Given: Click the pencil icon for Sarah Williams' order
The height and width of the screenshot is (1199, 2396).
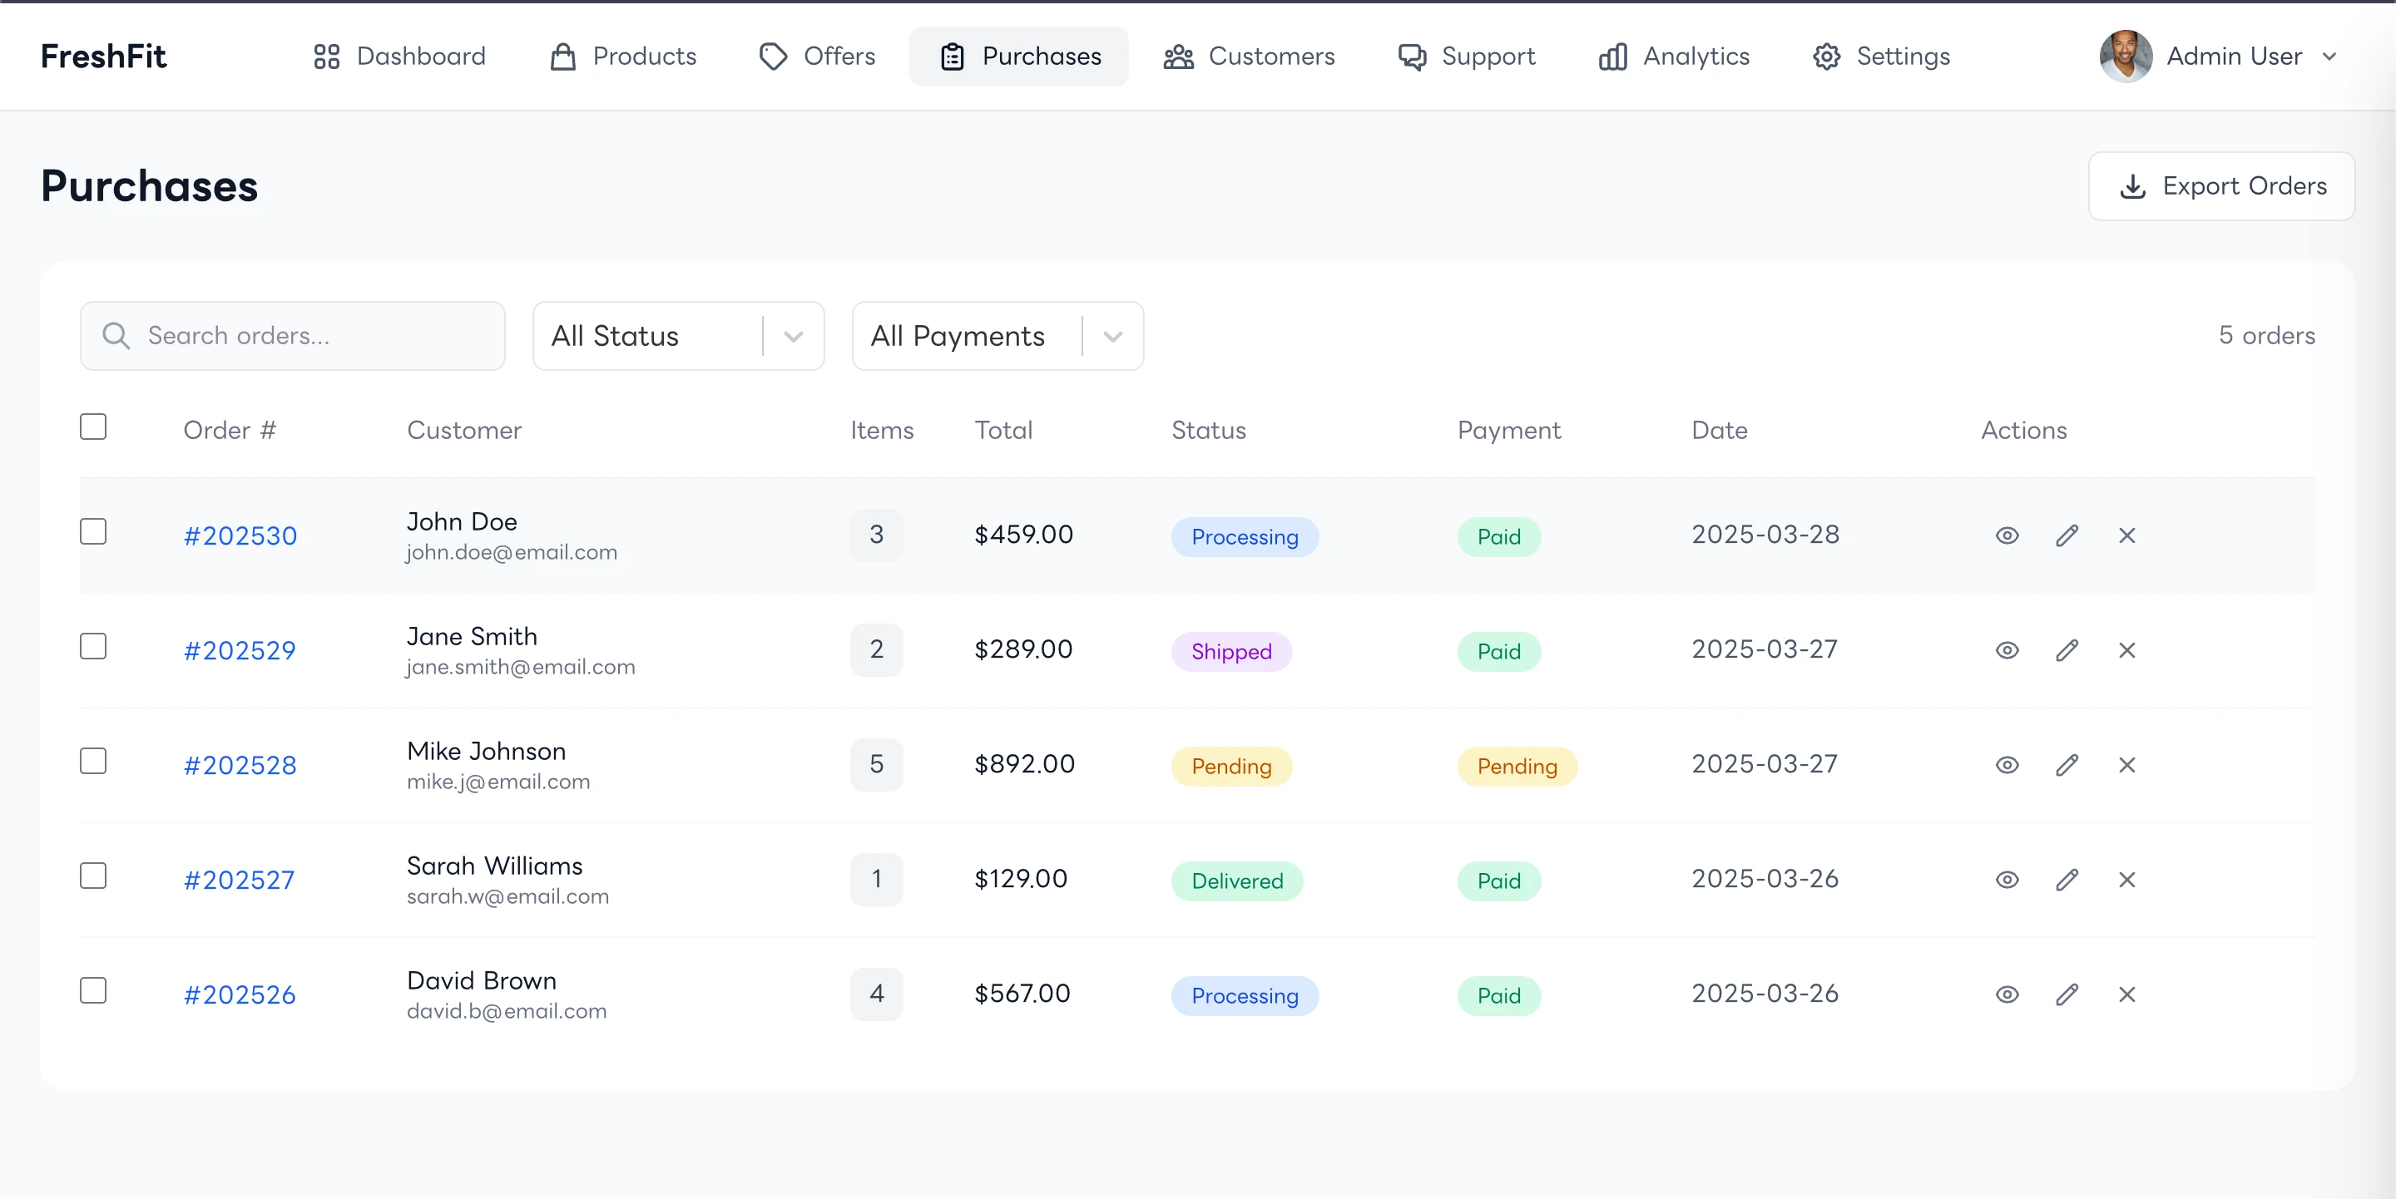Looking at the screenshot, I should pos(2067,879).
